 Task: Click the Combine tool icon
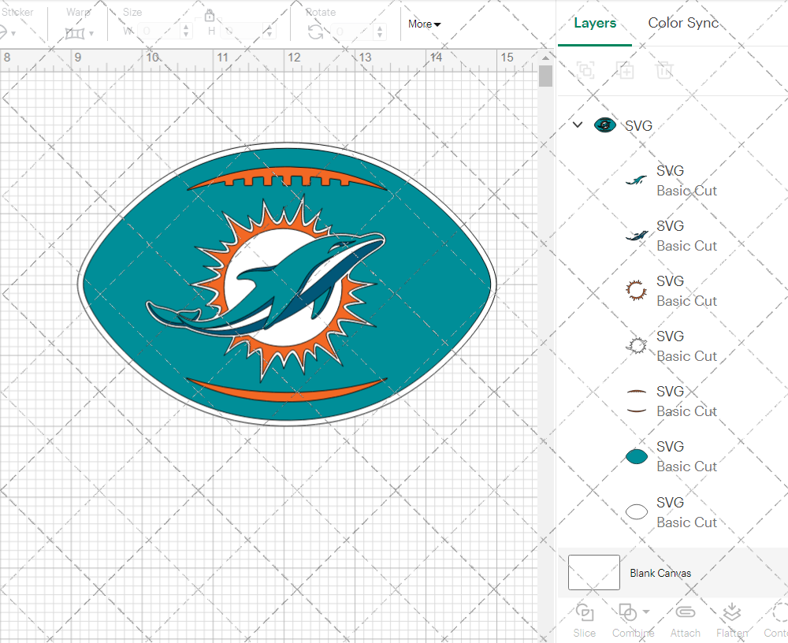tap(628, 612)
